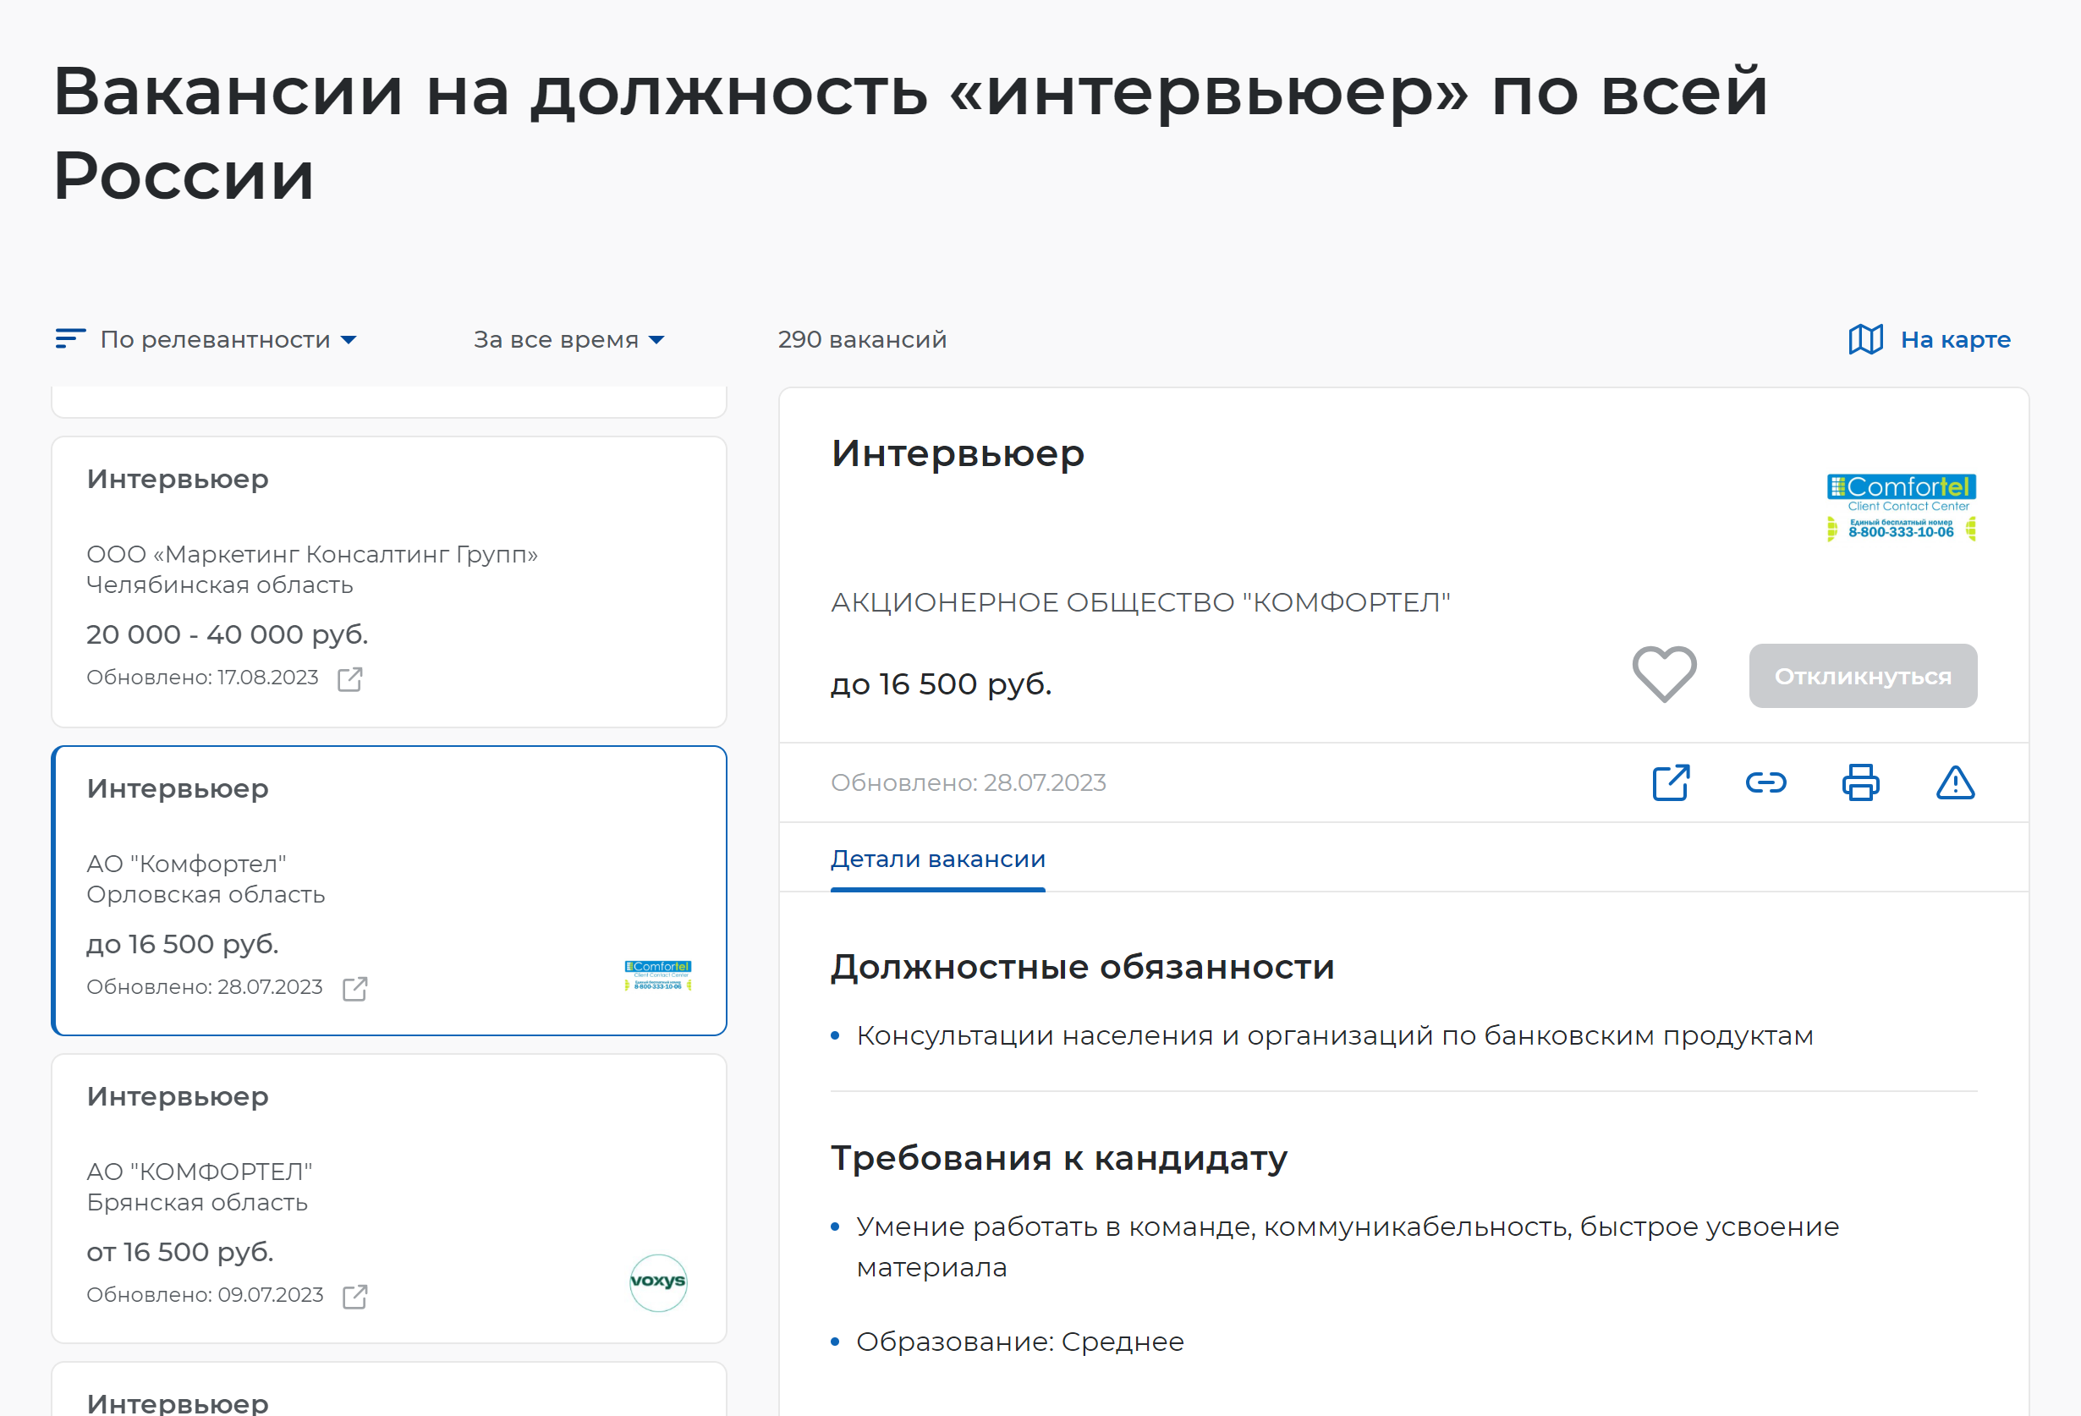This screenshot has width=2081, height=1416.
Task: Click the salary от 16 500 руб.
Action: click(x=180, y=1252)
